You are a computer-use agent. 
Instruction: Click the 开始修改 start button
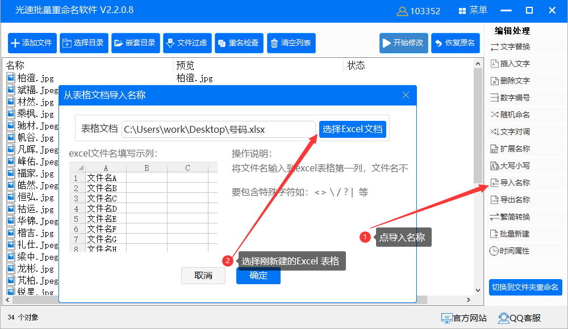(x=403, y=43)
